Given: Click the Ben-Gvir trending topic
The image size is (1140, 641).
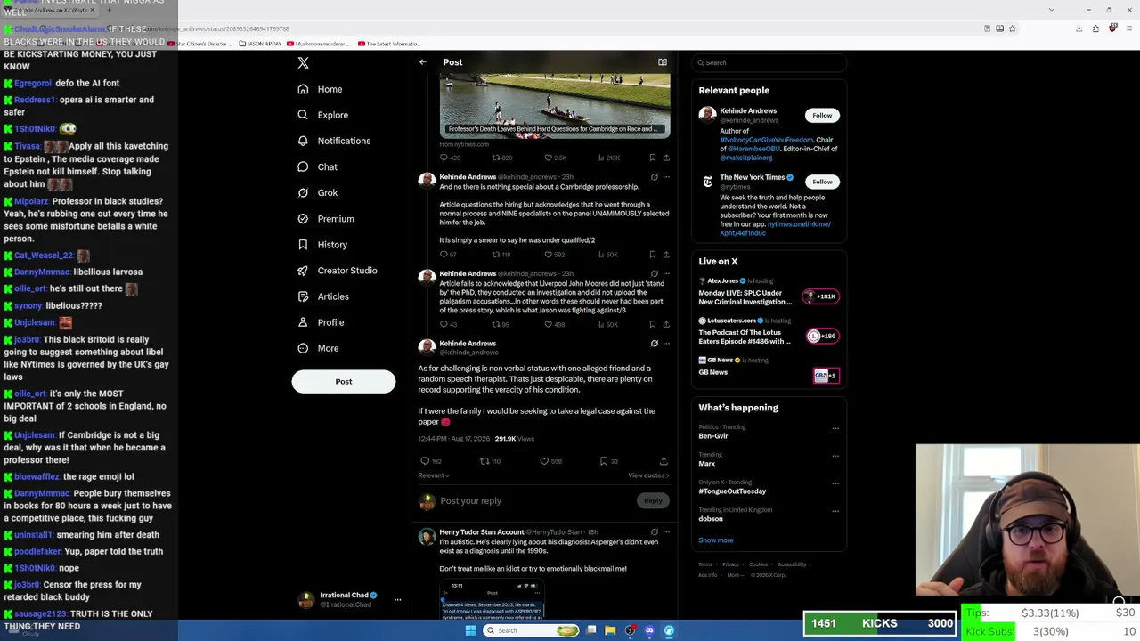Looking at the screenshot, I should coord(713,436).
